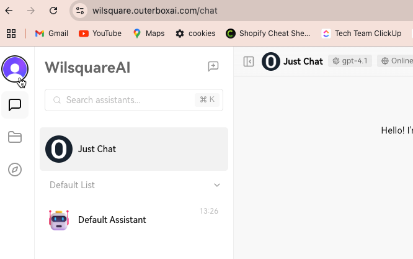413x259 pixels.
Task: Open the discover compass icon
Action: [15, 170]
